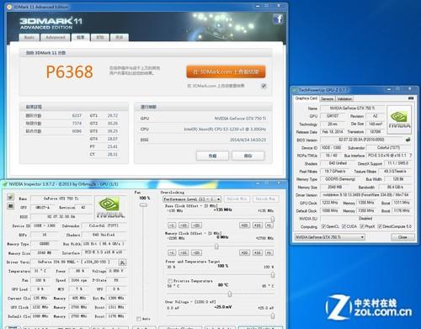This screenshot has width=421, height=329.
Task: Click the Power and Temperature Target slider handle
Action: [x=272, y=275]
